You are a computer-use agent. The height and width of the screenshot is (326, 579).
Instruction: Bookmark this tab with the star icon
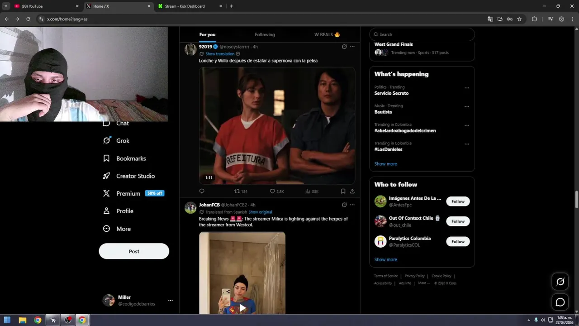click(x=519, y=19)
